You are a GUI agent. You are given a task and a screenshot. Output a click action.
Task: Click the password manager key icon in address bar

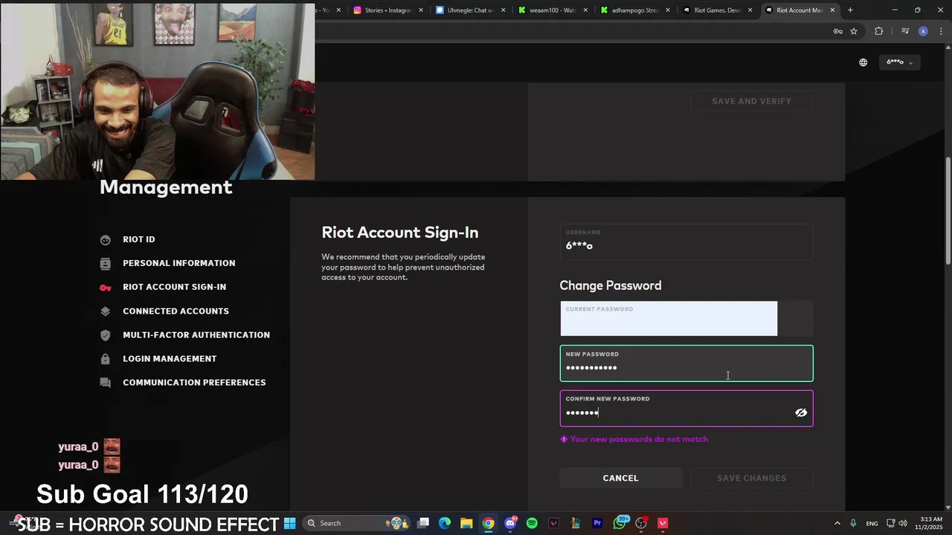[837, 31]
